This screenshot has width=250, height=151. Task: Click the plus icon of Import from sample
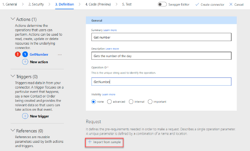[x=90, y=142]
